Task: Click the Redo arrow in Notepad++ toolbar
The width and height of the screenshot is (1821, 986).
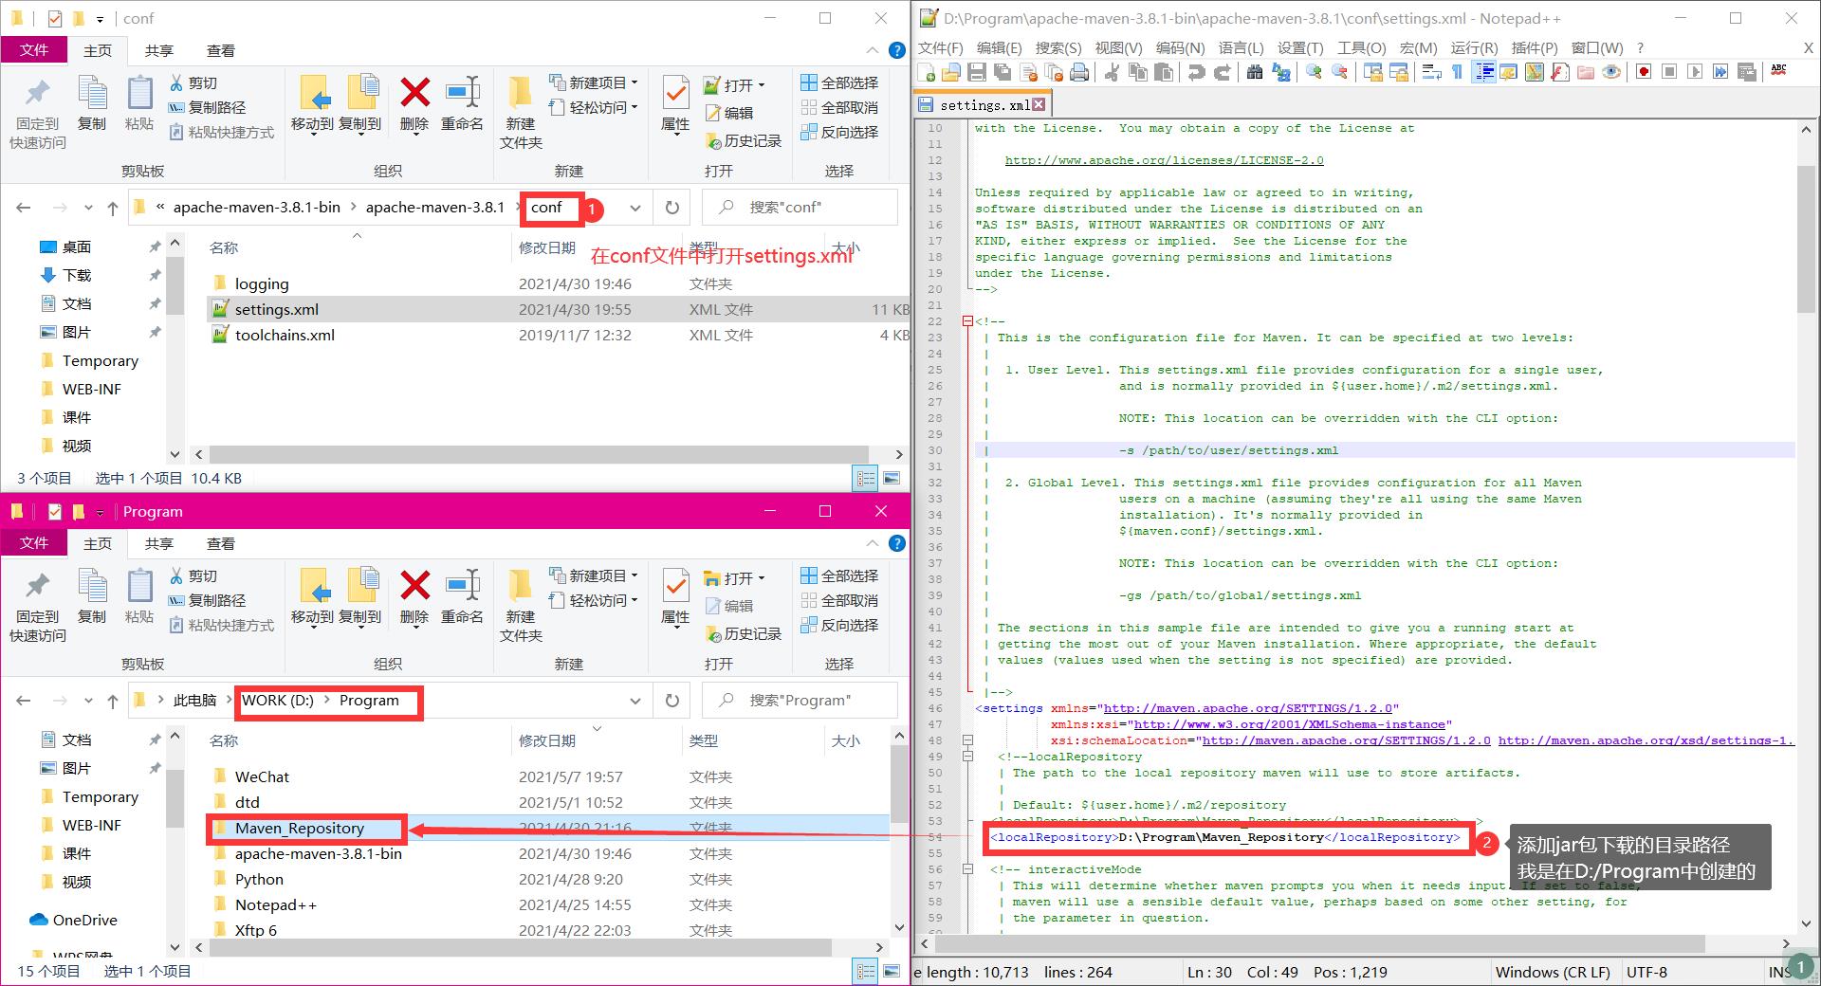Action: tap(1223, 72)
